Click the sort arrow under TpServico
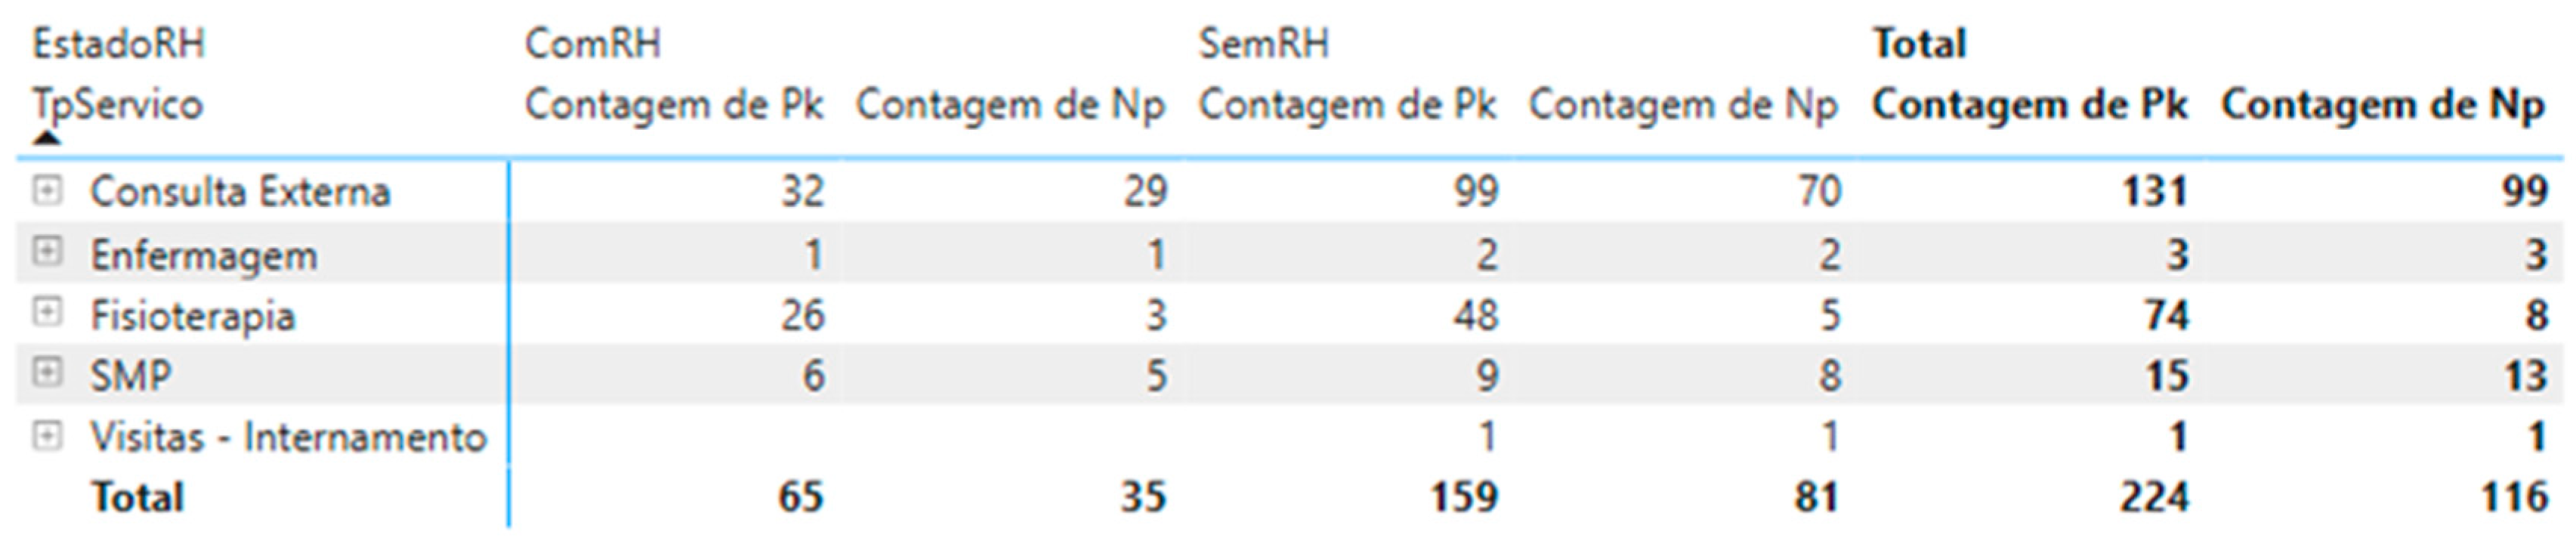Image resolution: width=2576 pixels, height=550 pixels. click(x=46, y=138)
